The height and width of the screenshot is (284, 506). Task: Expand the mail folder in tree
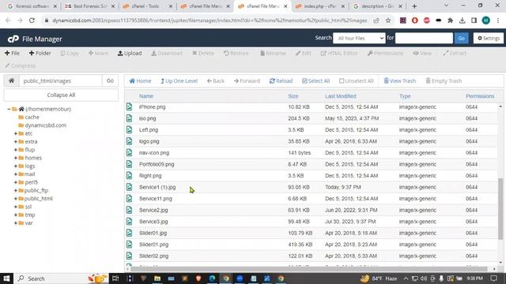coord(16,174)
